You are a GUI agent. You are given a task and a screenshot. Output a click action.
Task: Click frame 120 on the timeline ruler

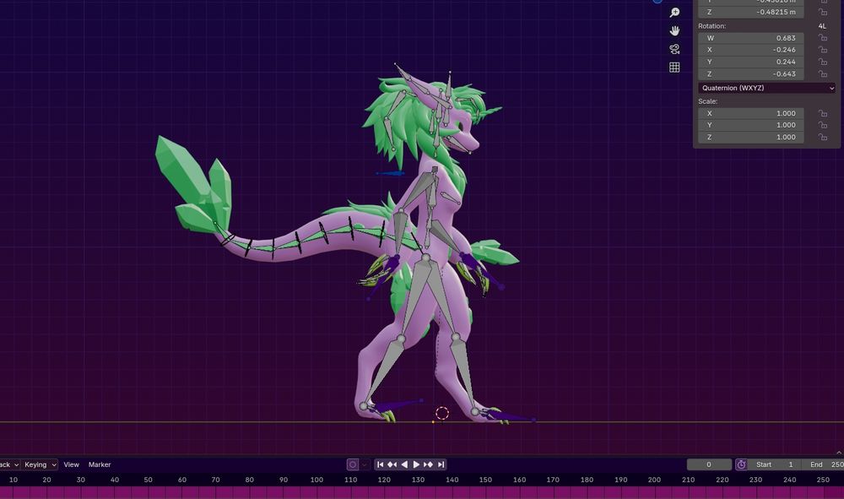coord(384,480)
